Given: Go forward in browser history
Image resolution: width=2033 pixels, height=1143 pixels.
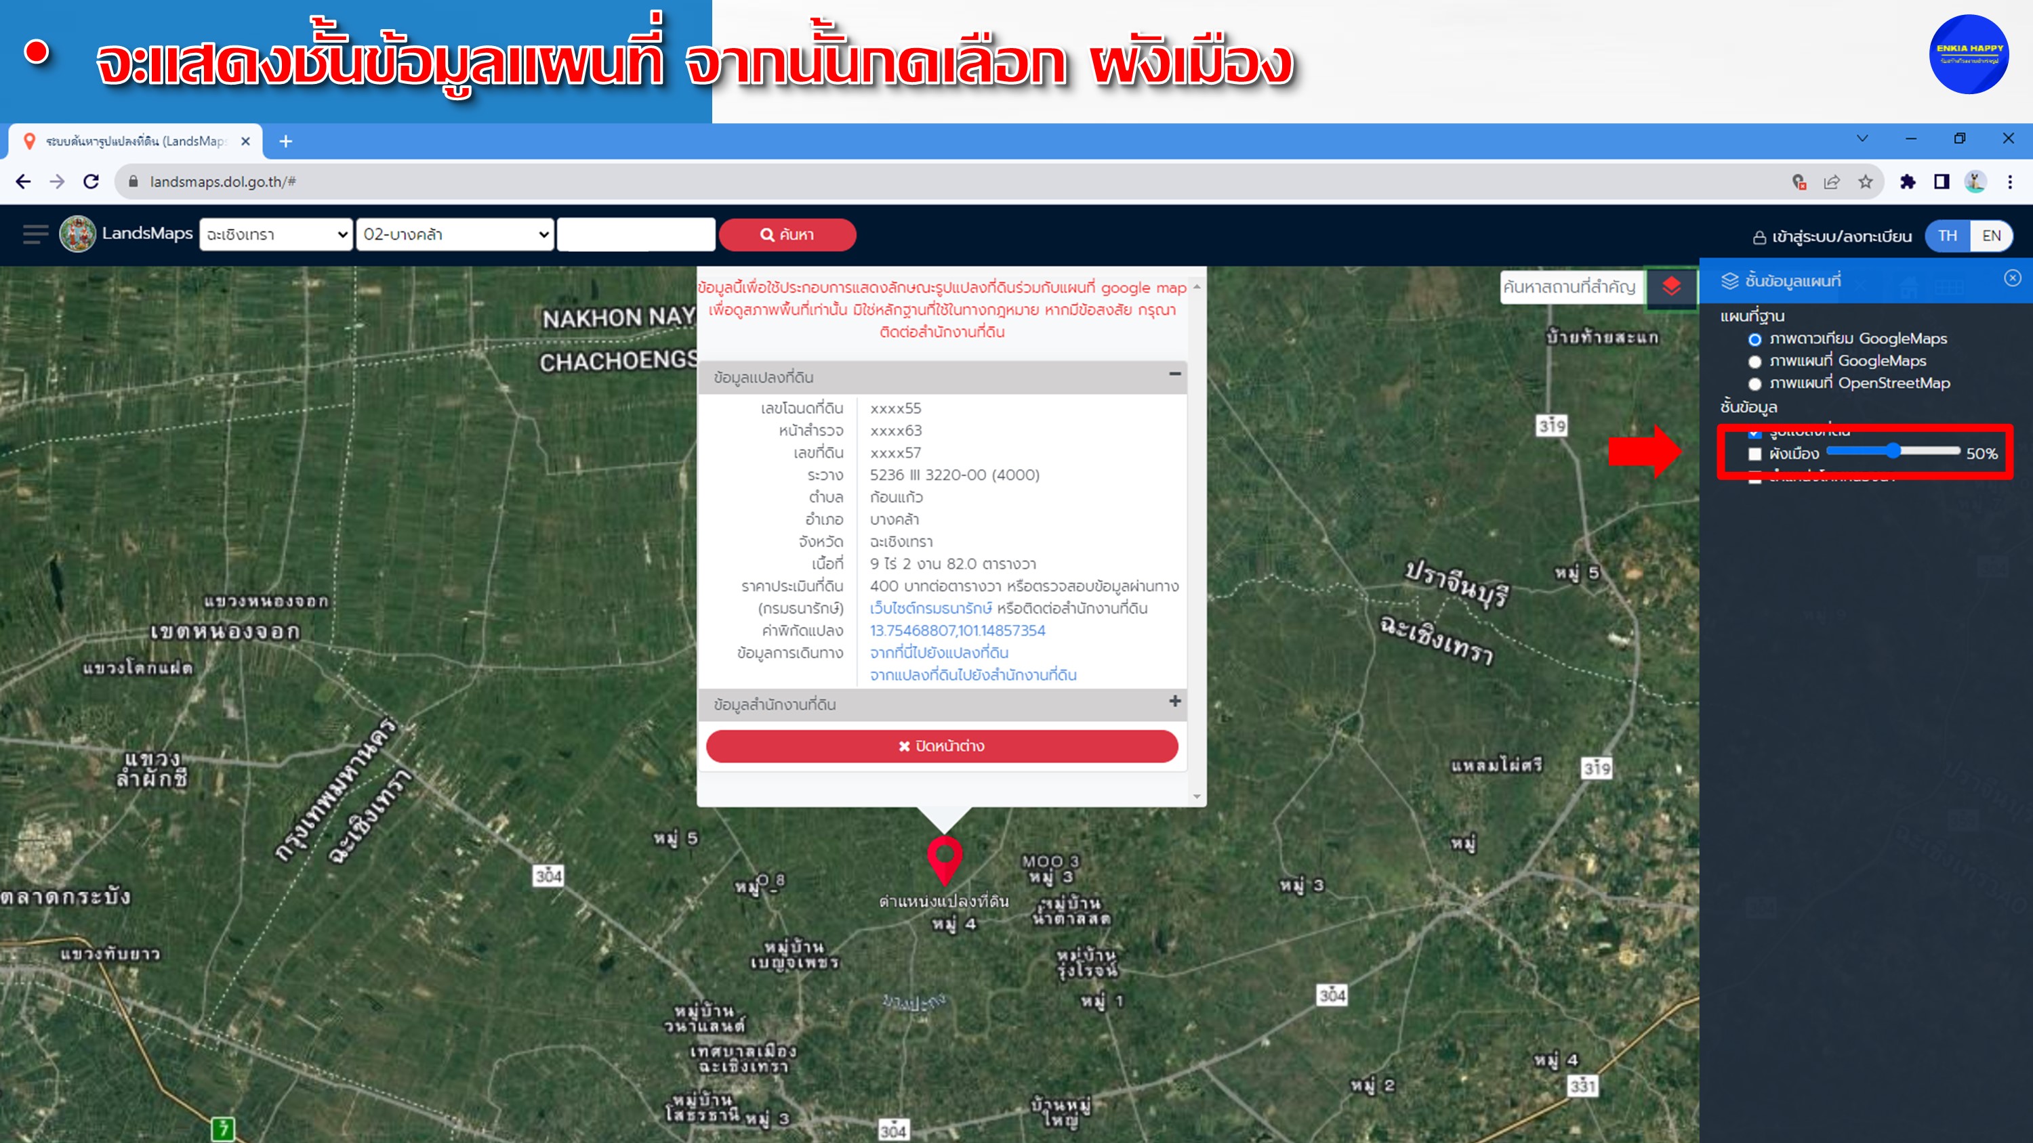Looking at the screenshot, I should tap(57, 182).
